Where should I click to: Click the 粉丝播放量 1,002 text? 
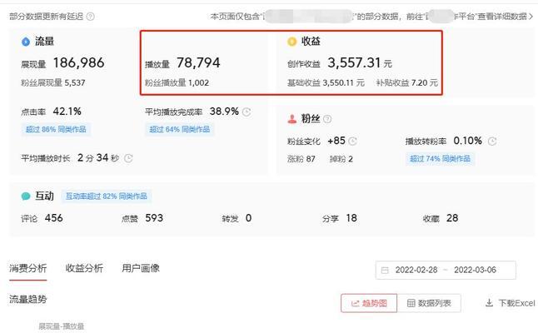(x=177, y=82)
